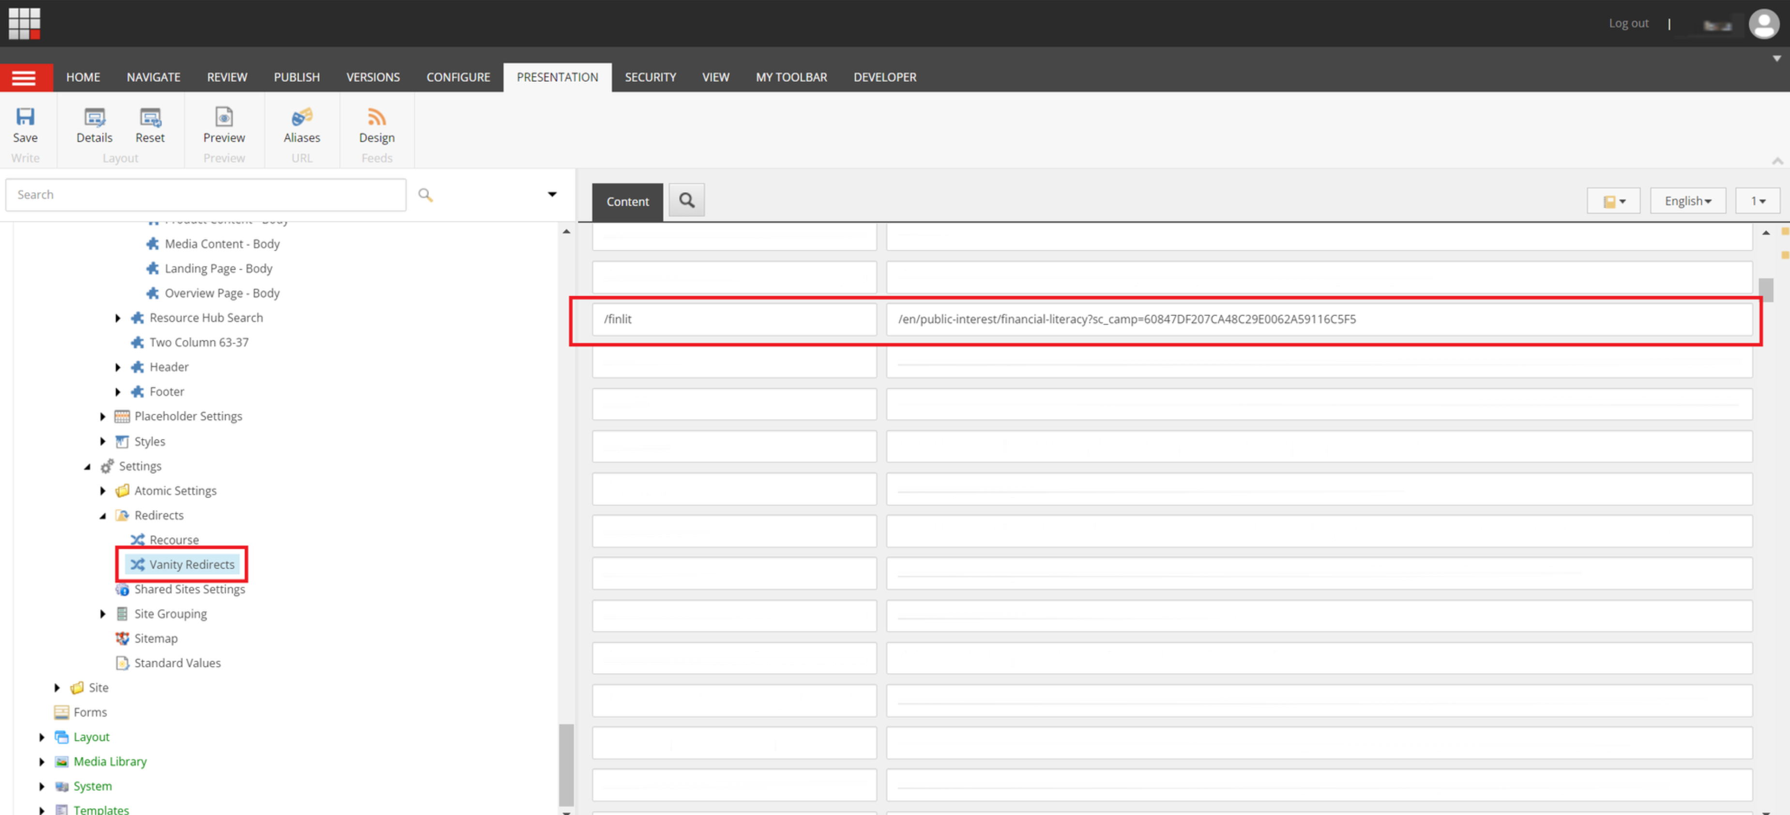Open the search options dropdown arrow
This screenshot has width=1790, height=815.
[x=552, y=195]
